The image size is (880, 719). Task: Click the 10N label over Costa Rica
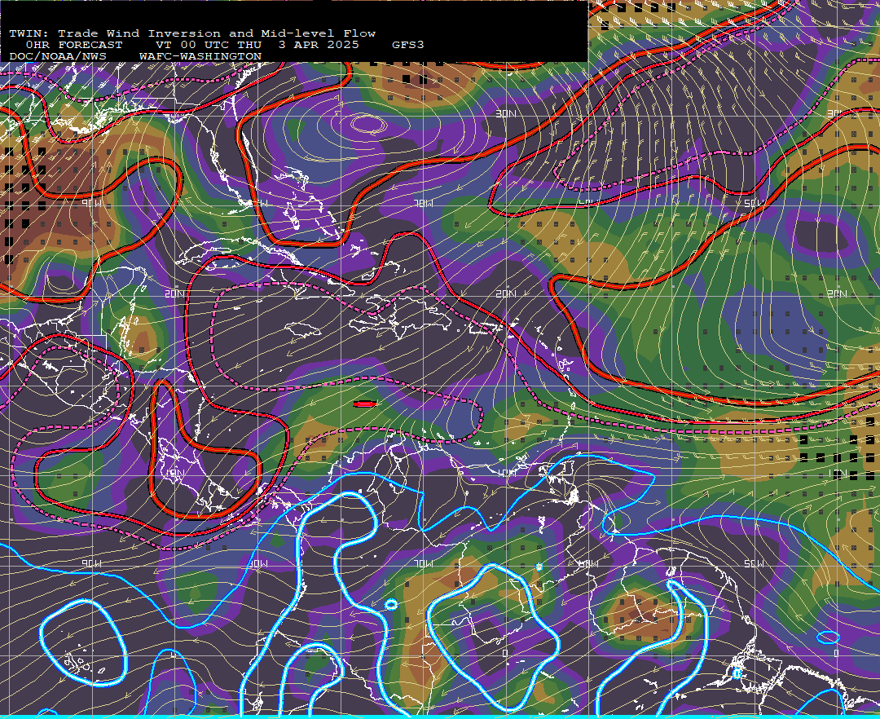pos(175,473)
